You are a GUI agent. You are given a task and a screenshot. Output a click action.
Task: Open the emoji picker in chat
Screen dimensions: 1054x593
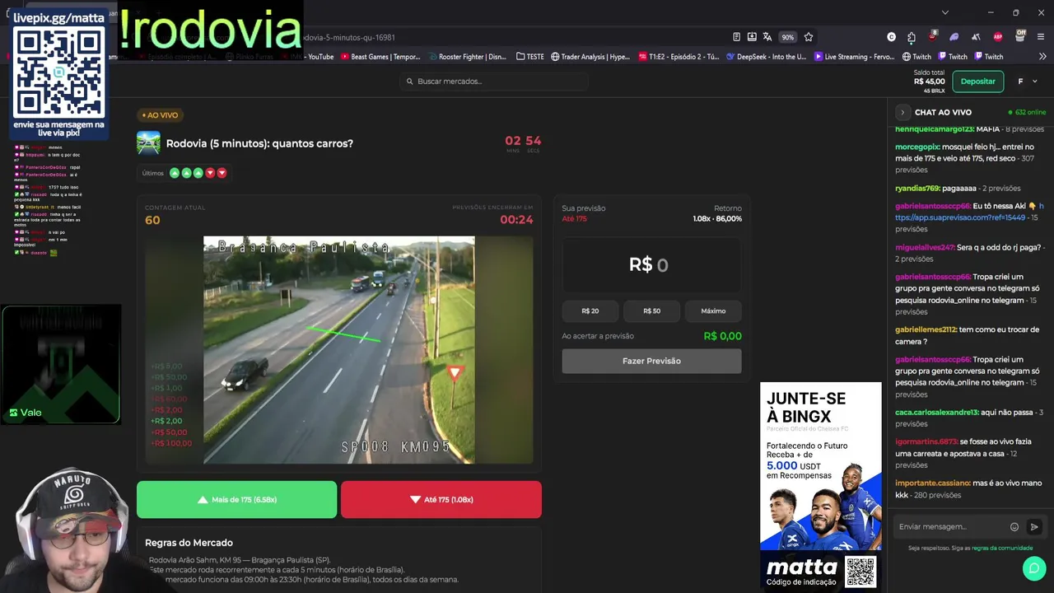[1014, 527]
